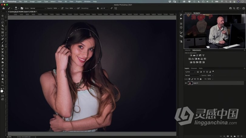This screenshot has height=138, width=246.
Task: Open the Filter menu
Action: pyautogui.click(x=59, y=2)
